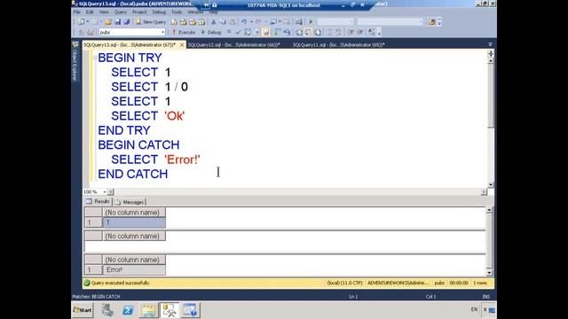Open the New Project icon's dropdown arrow
The width and height of the screenshot is (568, 319).
point(87,22)
